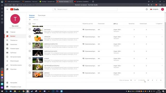This screenshot has width=166, height=93.
Task: Open visibility setting for АМЕРИКАНСКАЯ АКИТА video
Action: coord(89,51)
